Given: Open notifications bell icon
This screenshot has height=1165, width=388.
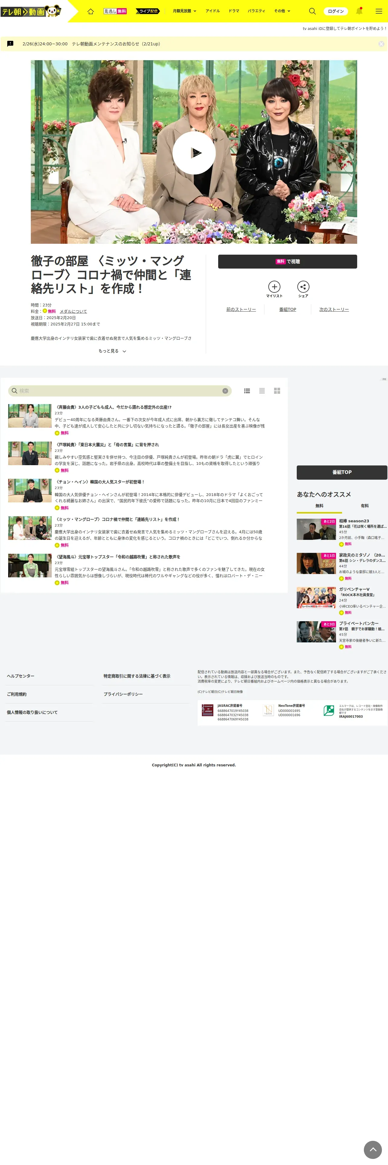Looking at the screenshot, I should (360, 11).
